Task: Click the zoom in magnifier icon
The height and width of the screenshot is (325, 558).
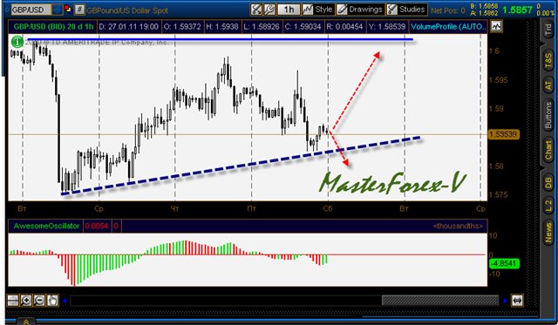Action: pyautogui.click(x=26, y=301)
